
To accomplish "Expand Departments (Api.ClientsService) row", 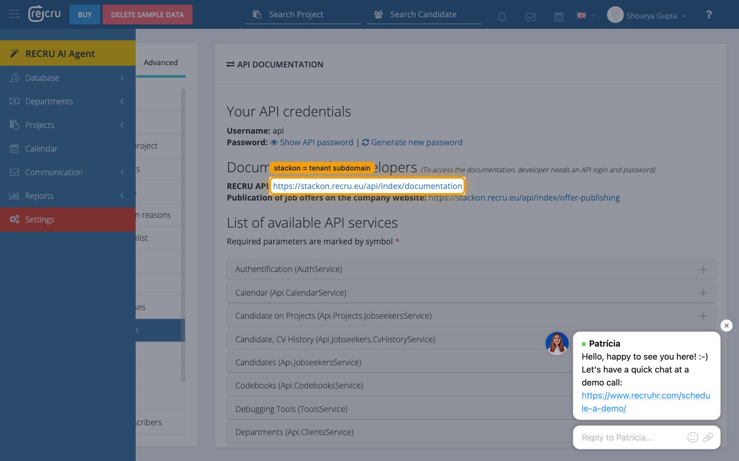I will (x=471, y=432).
